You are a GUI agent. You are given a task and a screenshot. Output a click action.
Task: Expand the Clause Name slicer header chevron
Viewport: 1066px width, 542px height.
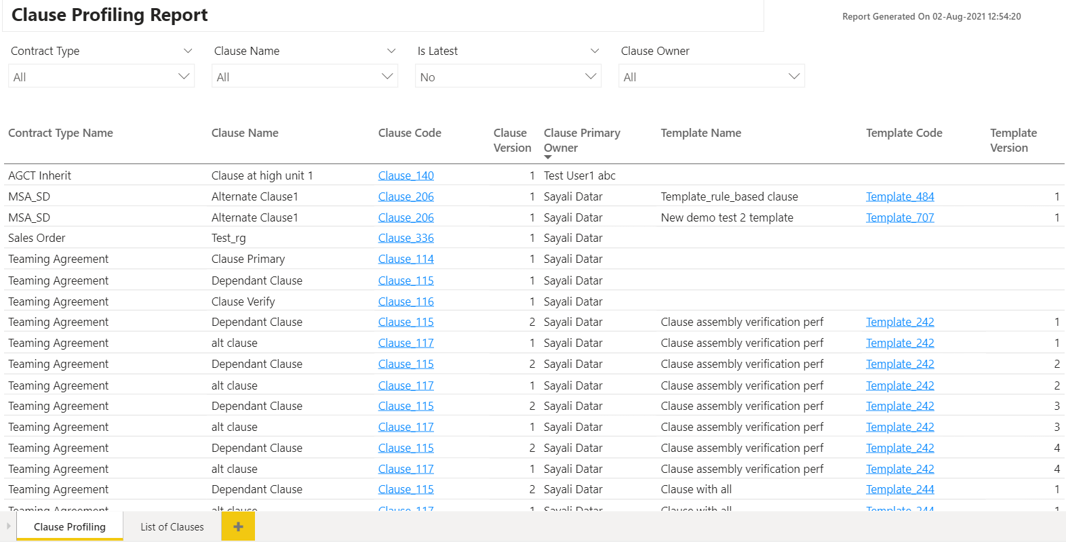[x=391, y=51]
